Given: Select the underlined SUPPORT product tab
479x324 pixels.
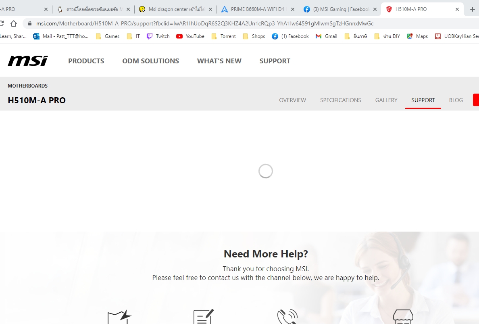Looking at the screenshot, I should coord(423,100).
